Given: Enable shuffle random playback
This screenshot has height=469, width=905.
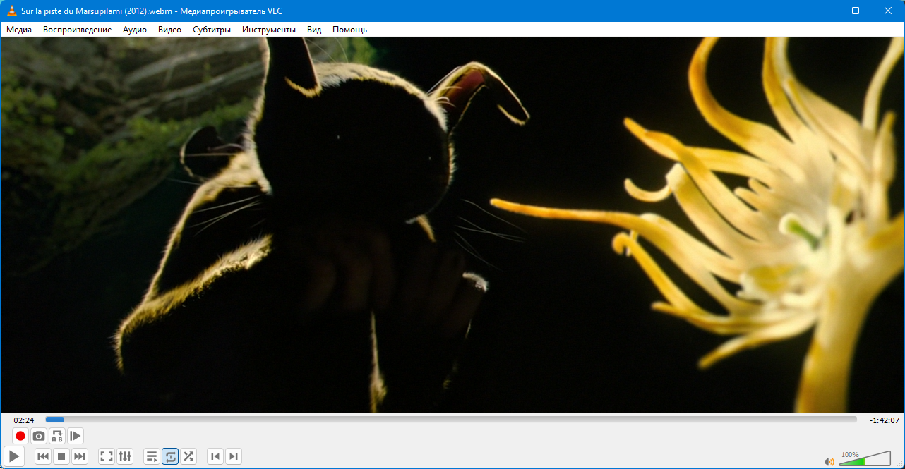Looking at the screenshot, I should pyautogui.click(x=188, y=456).
